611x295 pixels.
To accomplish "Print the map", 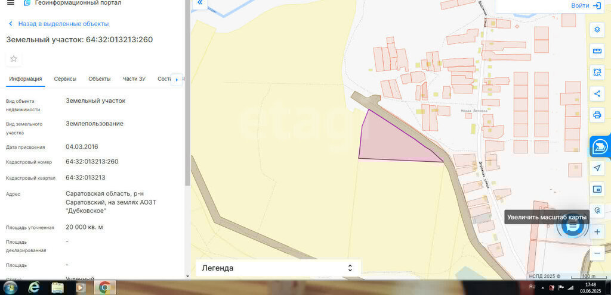I will point(597,115).
